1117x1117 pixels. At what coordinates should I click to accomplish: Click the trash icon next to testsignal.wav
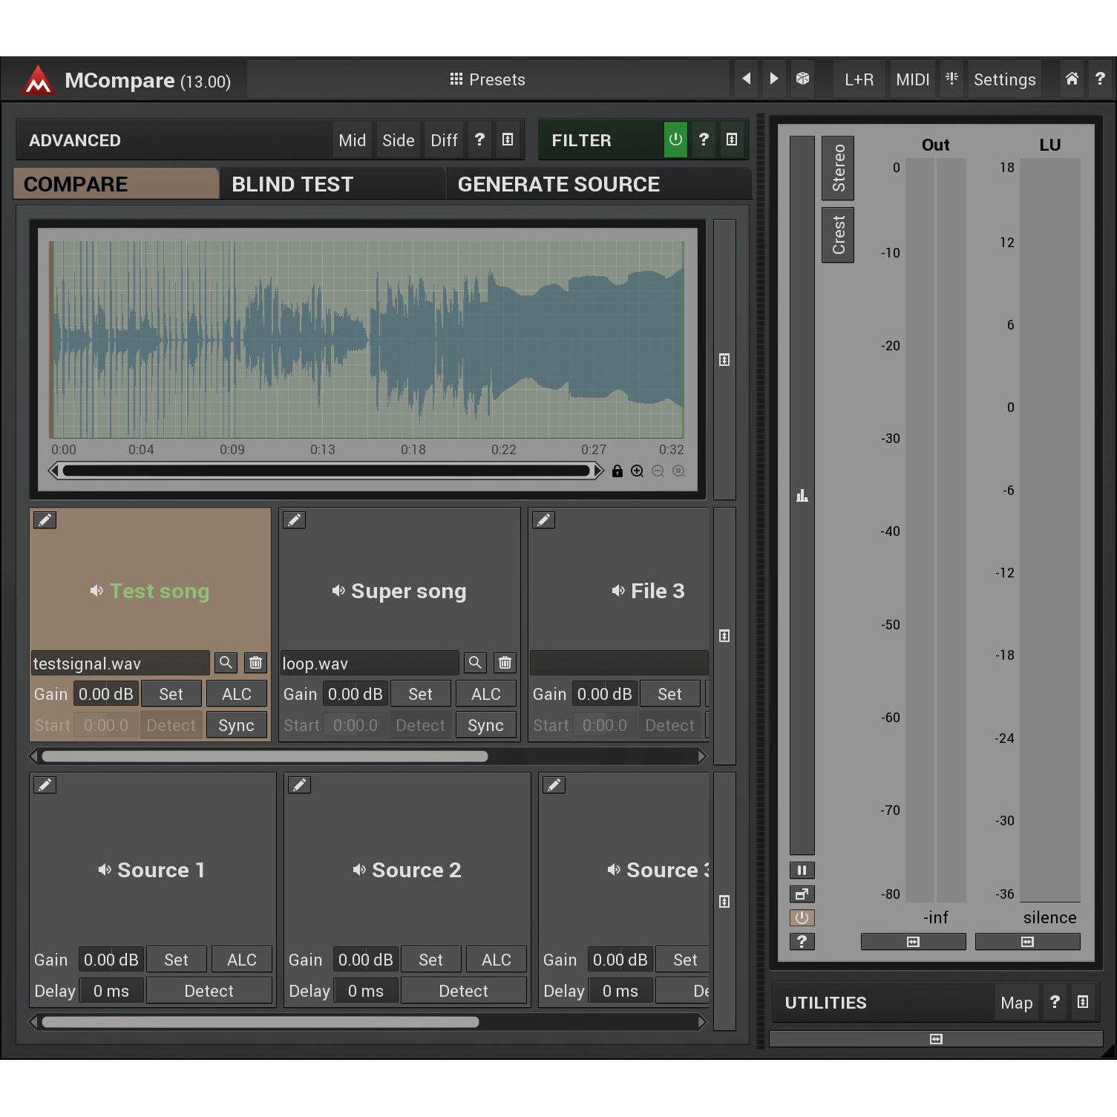[x=255, y=663]
